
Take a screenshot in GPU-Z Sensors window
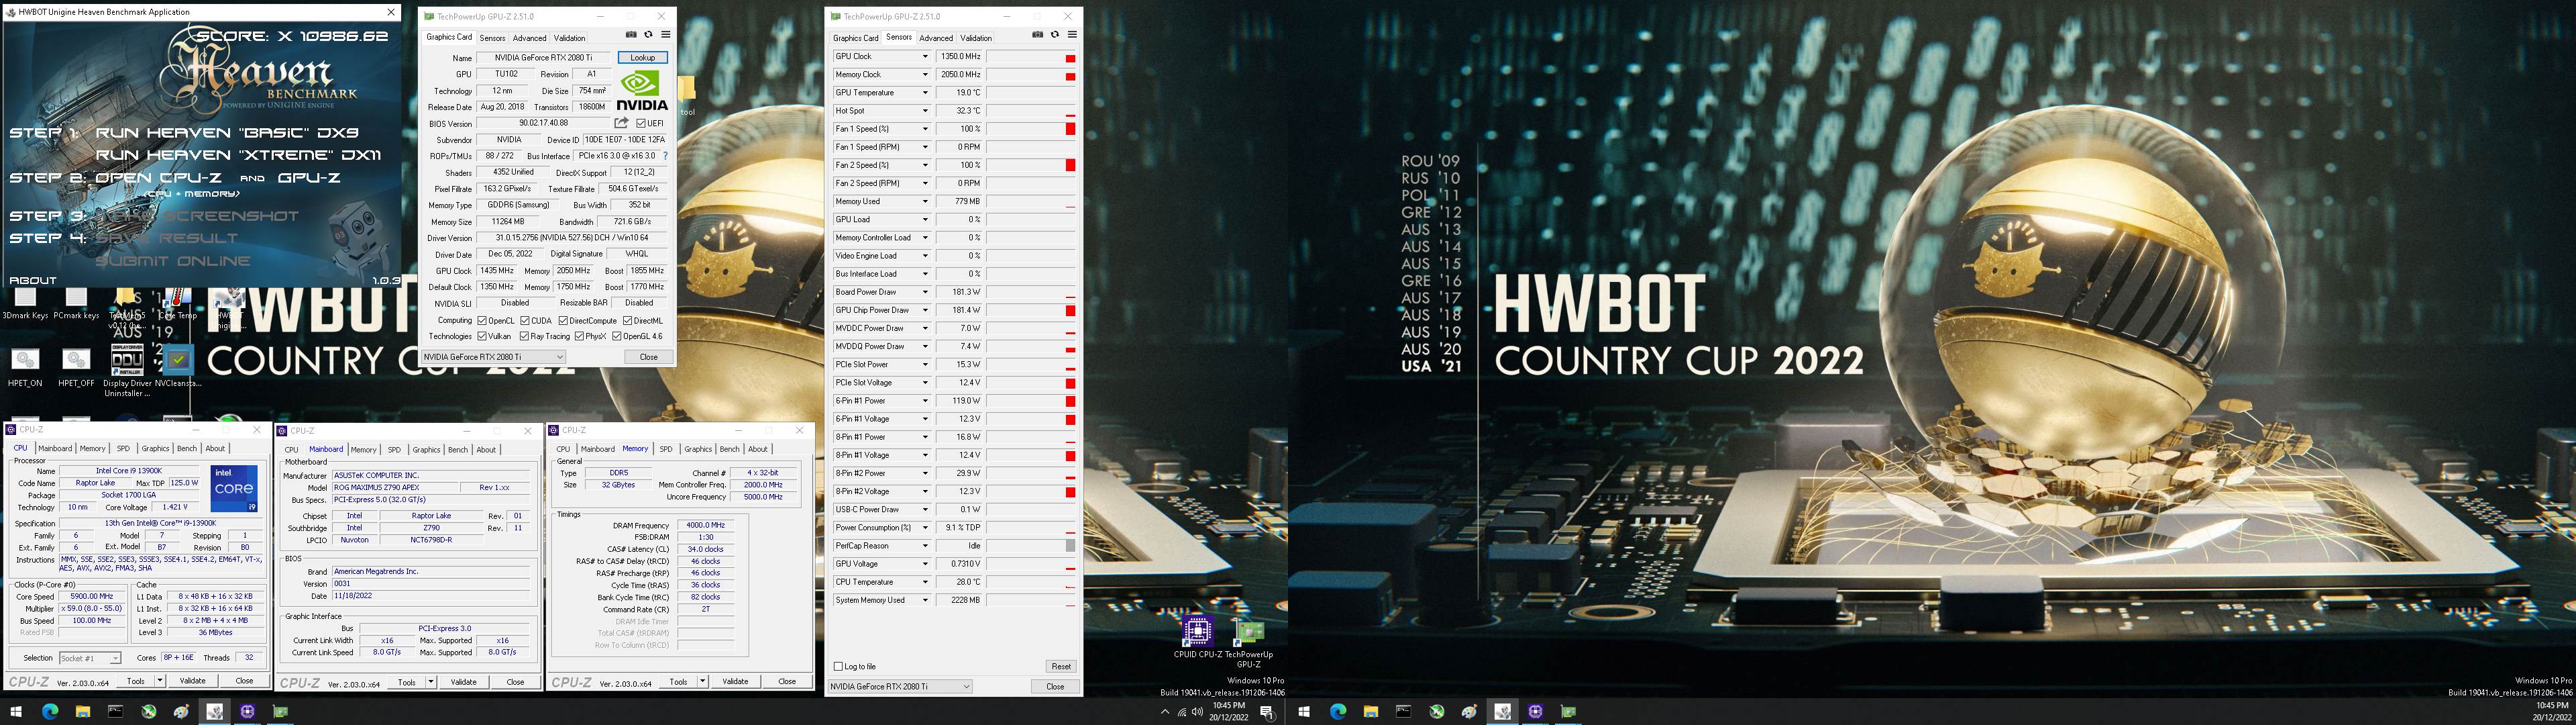(x=1038, y=35)
